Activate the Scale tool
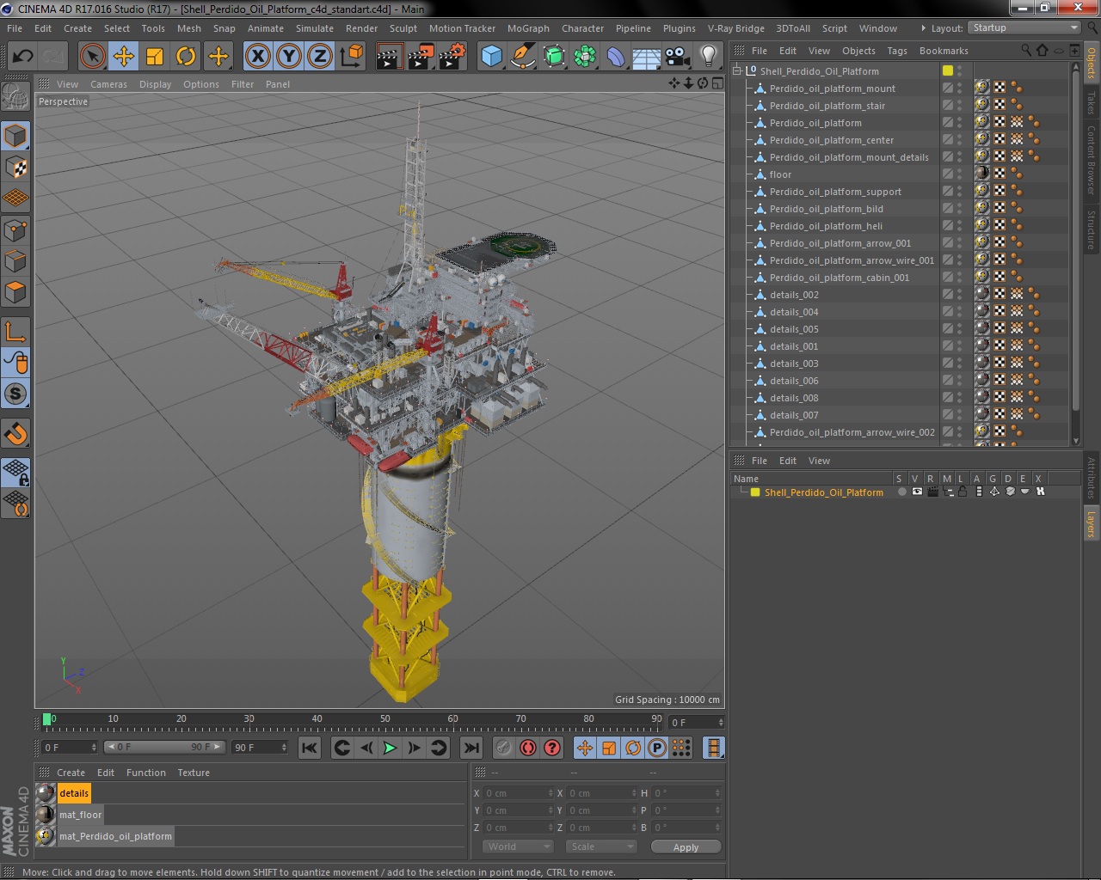Image resolution: width=1101 pixels, height=880 pixels. (155, 57)
